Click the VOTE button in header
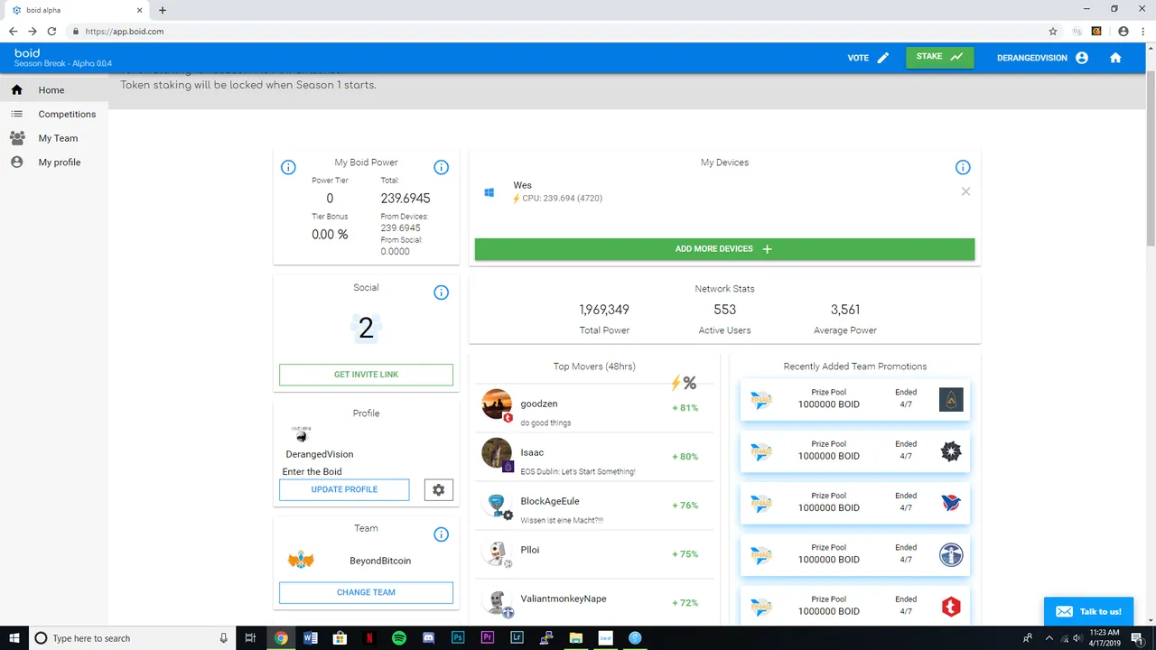Image resolution: width=1156 pixels, height=650 pixels. 868,58
